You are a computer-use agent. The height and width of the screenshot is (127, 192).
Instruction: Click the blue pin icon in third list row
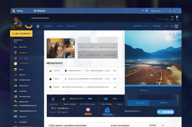(115, 87)
